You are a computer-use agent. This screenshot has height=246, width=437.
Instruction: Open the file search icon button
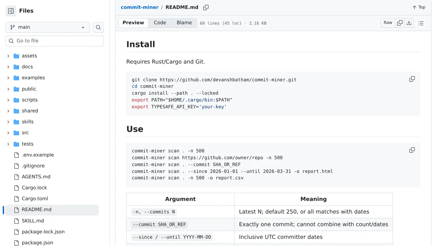click(x=98, y=27)
